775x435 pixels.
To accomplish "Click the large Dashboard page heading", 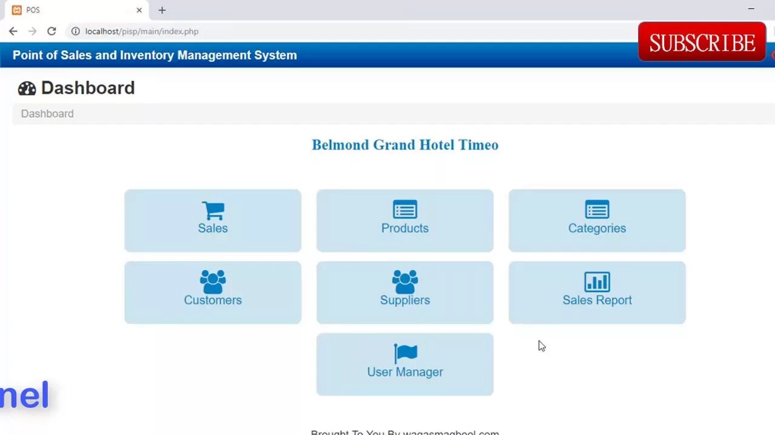I will (88, 88).
